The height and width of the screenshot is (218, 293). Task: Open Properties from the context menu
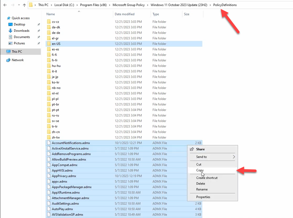[x=213, y=197]
